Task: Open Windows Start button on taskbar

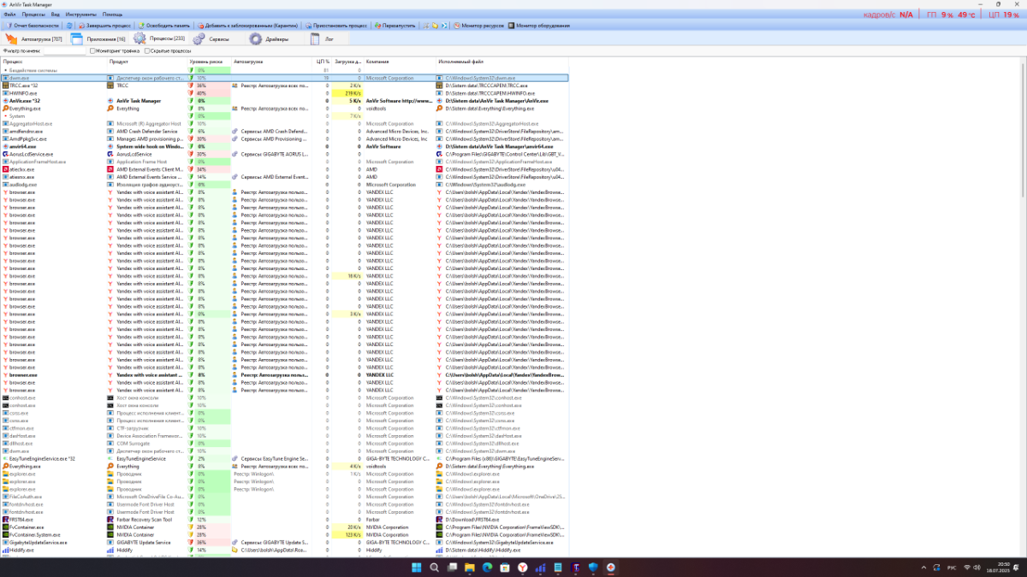Action: (416, 567)
